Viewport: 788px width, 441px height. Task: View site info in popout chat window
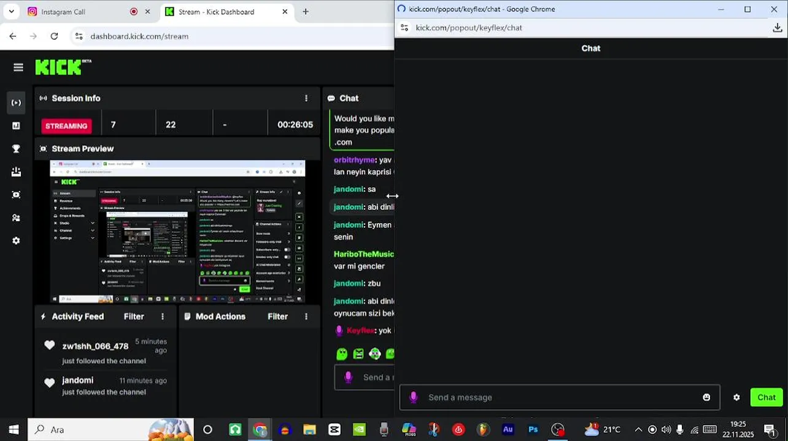pyautogui.click(x=404, y=28)
